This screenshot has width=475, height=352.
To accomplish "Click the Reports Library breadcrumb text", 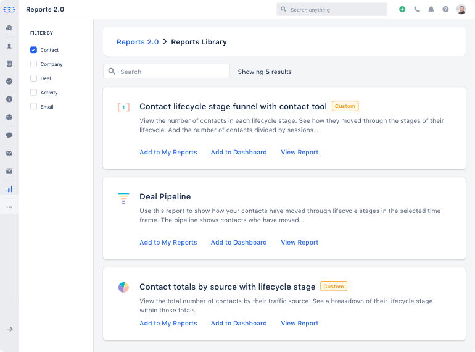I will click(x=199, y=42).
